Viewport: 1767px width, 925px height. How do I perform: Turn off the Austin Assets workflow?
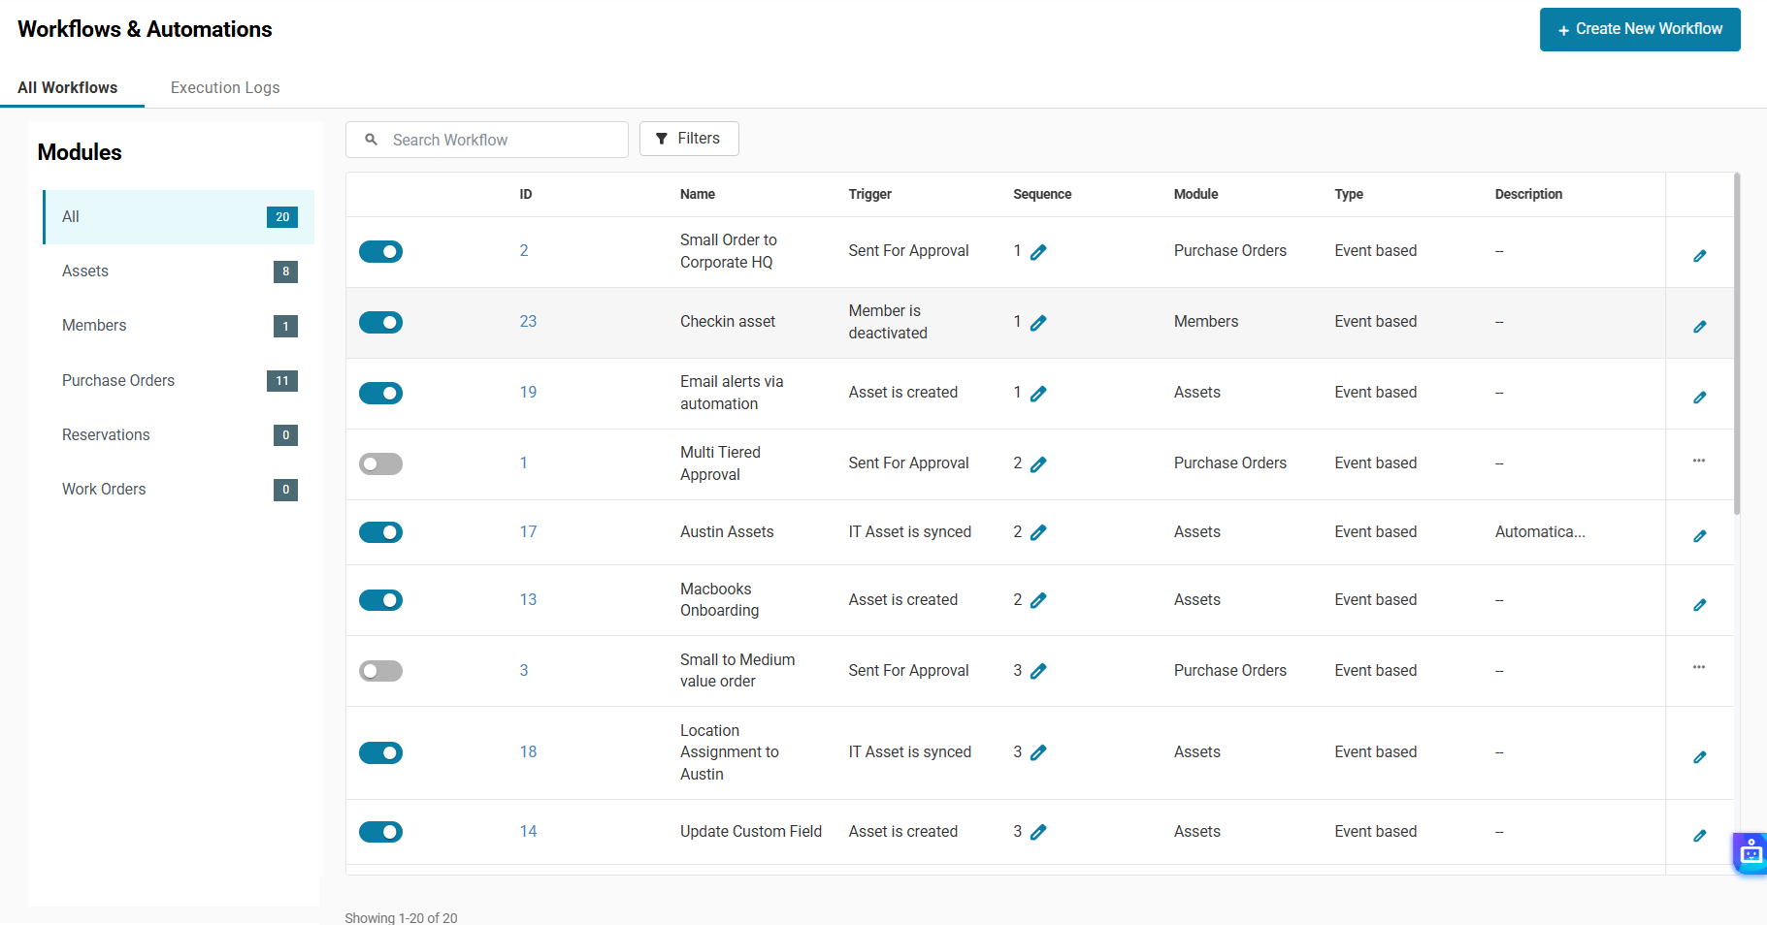[x=380, y=532]
